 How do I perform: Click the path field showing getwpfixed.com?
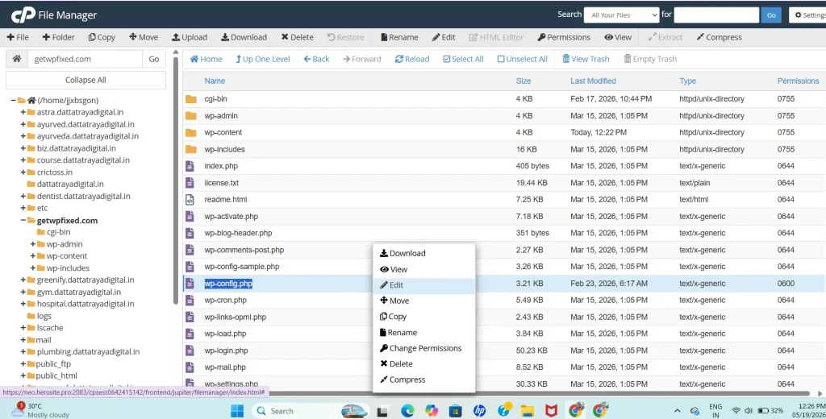point(85,59)
